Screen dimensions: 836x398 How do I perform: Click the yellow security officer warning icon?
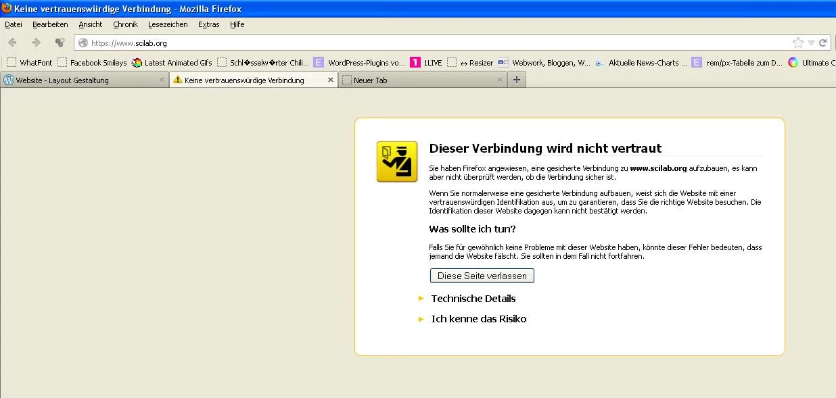pyautogui.click(x=397, y=161)
